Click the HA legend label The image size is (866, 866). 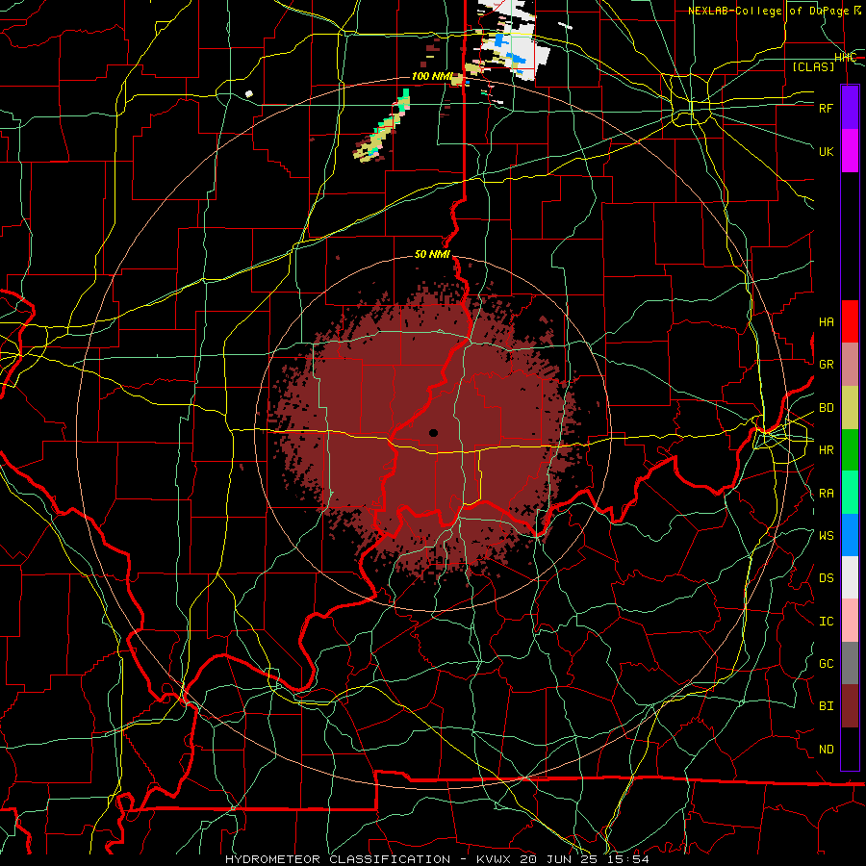[826, 322]
